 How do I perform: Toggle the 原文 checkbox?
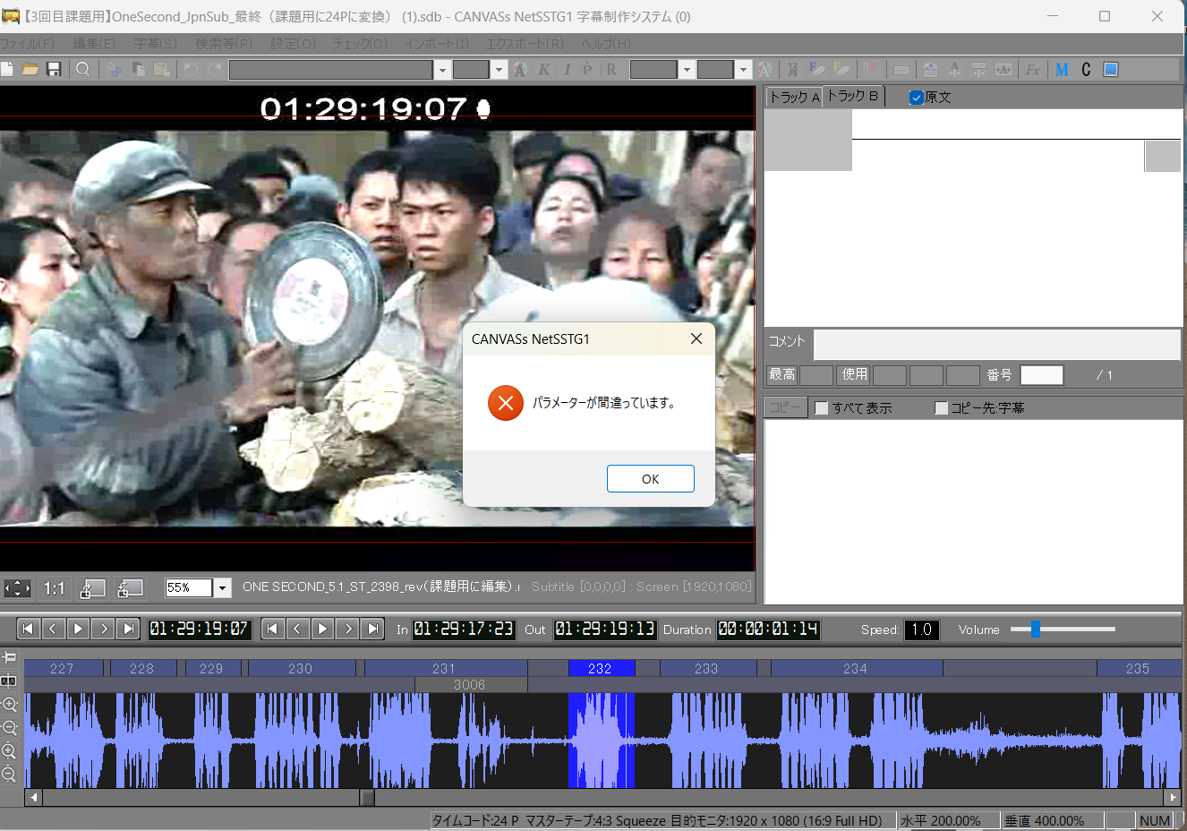tap(917, 98)
